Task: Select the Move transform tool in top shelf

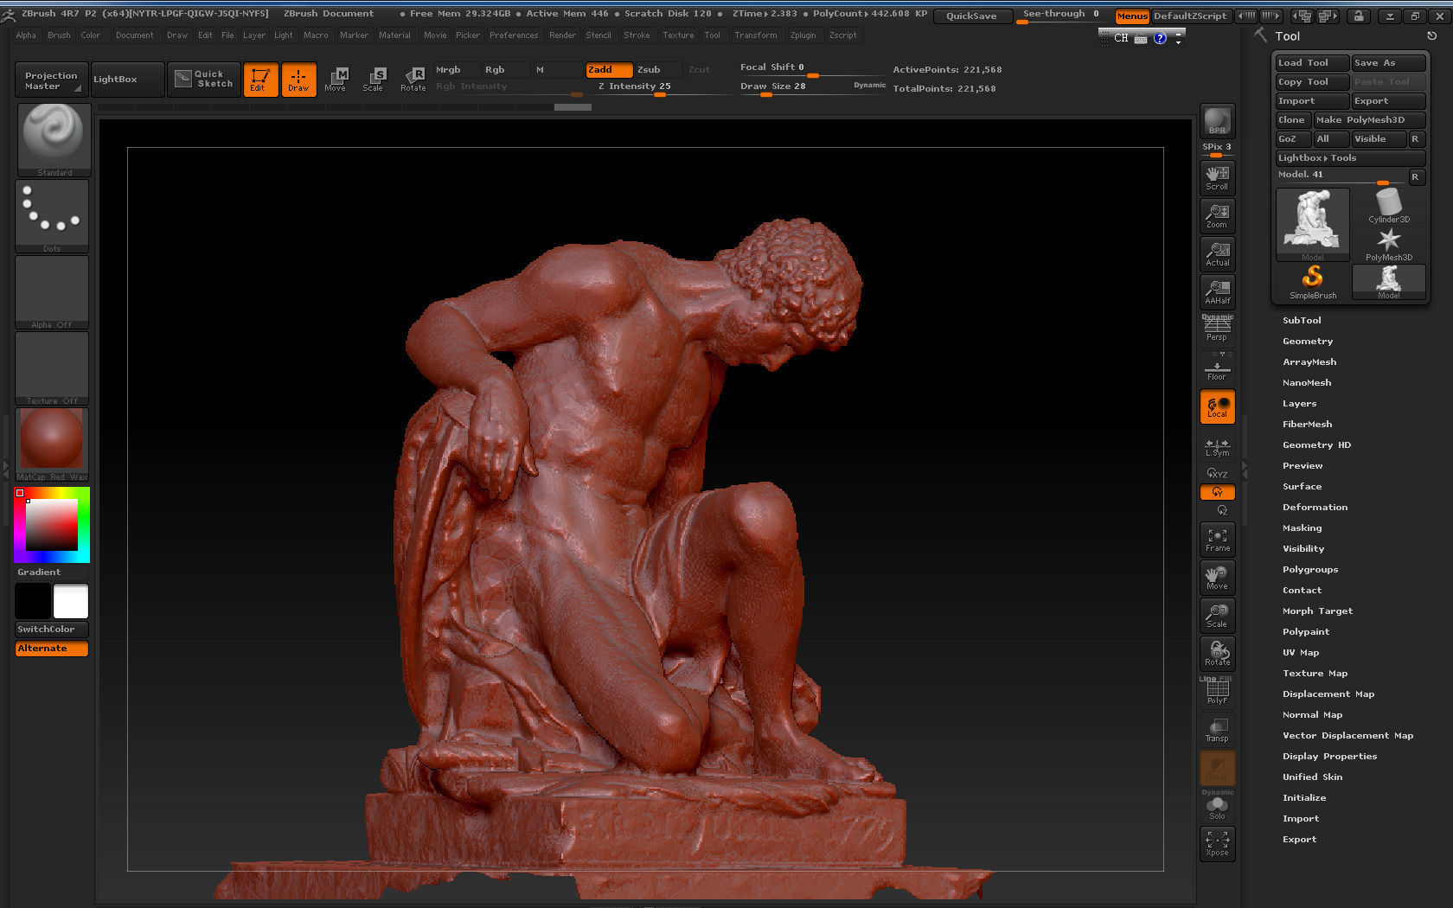Action: [x=336, y=80]
